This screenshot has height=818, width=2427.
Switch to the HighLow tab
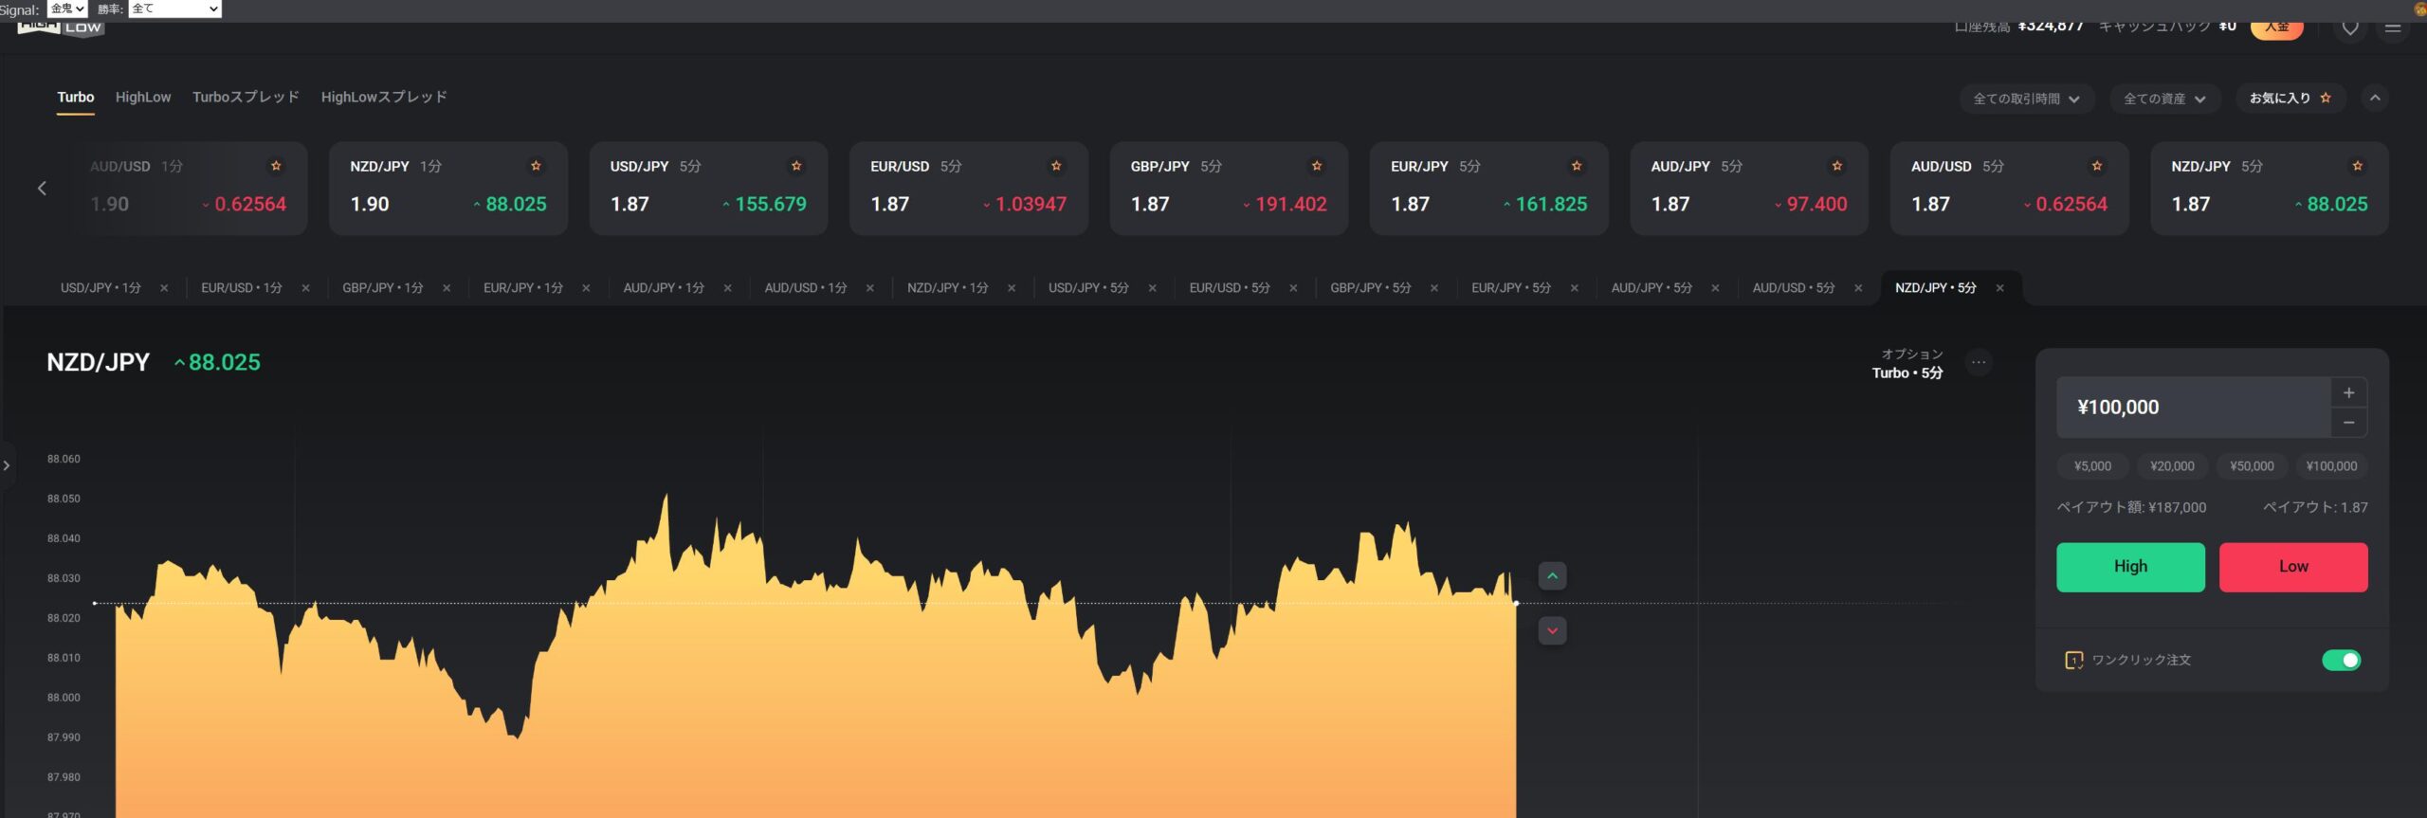pyautogui.click(x=143, y=97)
